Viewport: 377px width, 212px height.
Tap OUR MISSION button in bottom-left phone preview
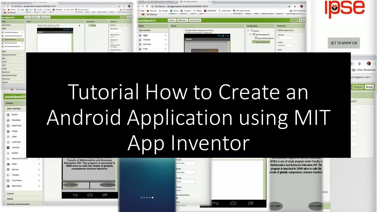107,185
